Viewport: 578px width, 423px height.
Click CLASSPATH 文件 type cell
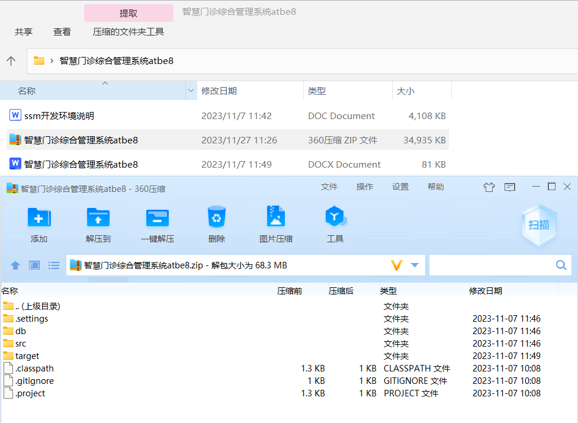pos(416,368)
